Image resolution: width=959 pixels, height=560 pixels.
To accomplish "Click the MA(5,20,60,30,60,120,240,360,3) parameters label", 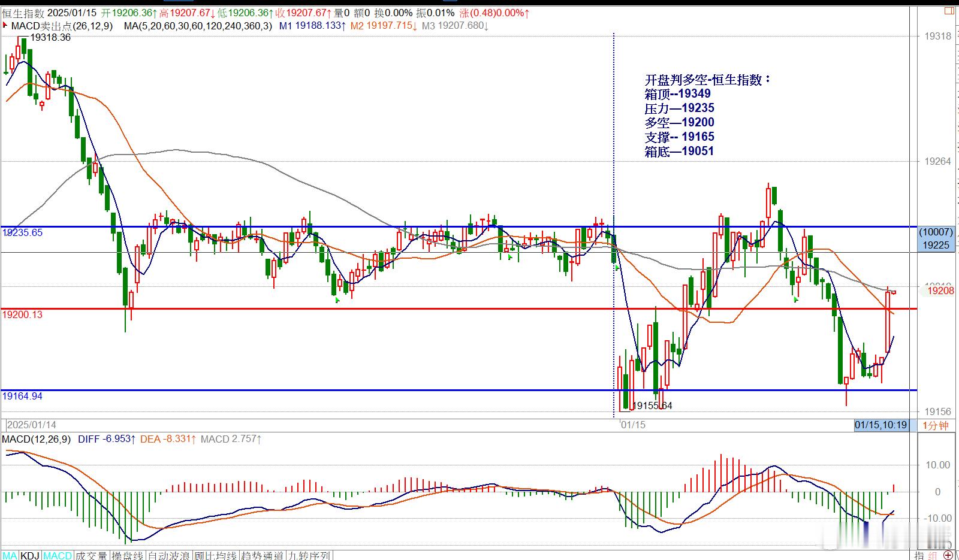I will [x=198, y=26].
